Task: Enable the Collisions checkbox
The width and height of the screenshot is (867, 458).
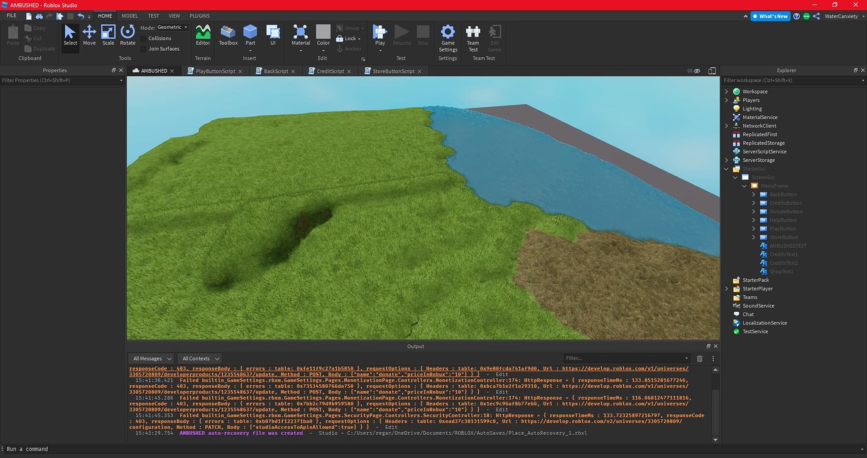Action: 143,38
